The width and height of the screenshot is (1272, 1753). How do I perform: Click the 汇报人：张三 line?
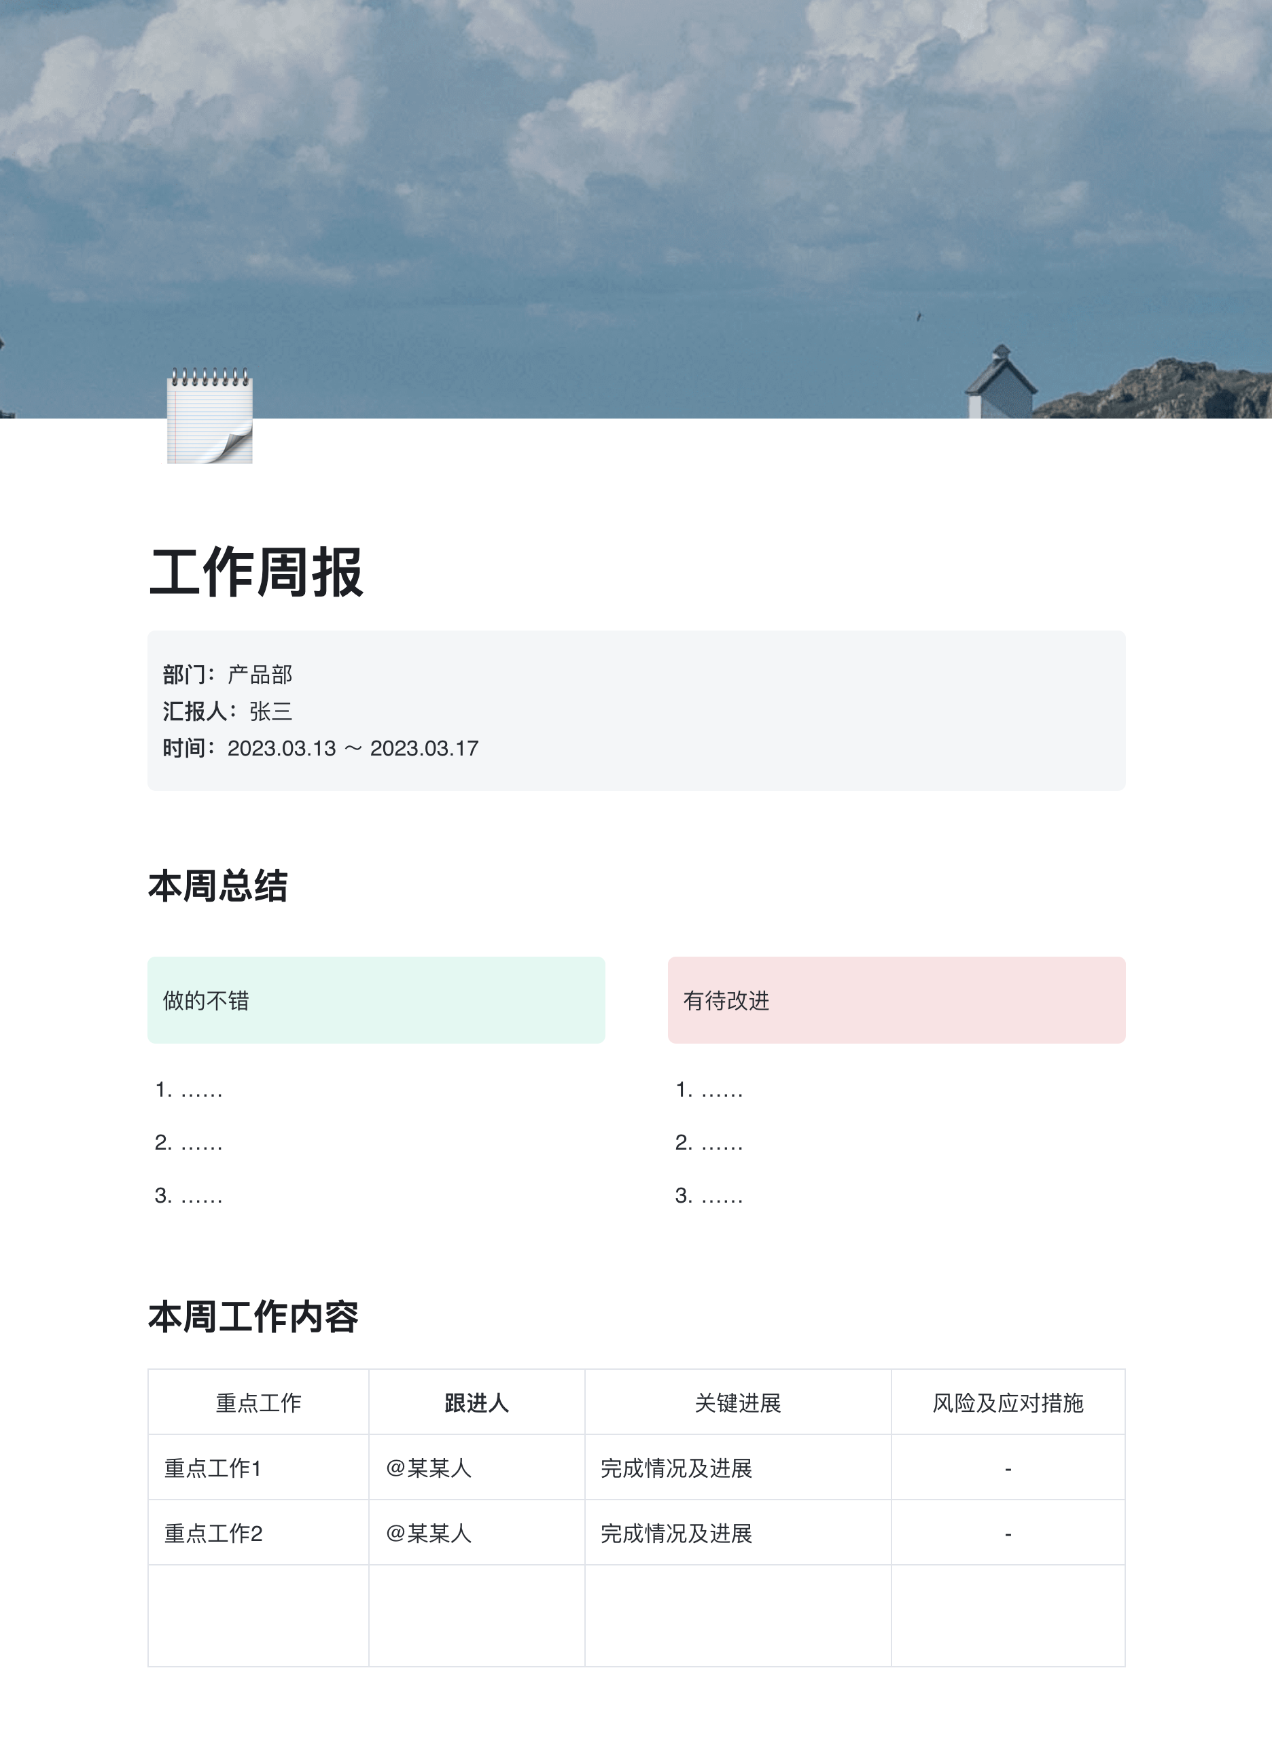click(x=228, y=711)
